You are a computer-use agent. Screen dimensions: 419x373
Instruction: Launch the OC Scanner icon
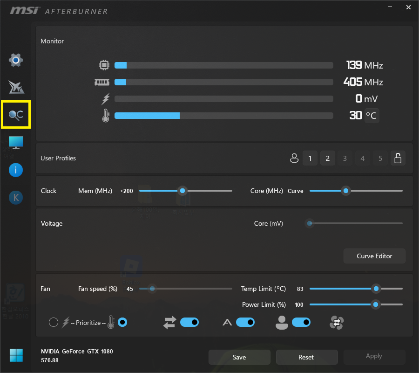pyautogui.click(x=16, y=115)
